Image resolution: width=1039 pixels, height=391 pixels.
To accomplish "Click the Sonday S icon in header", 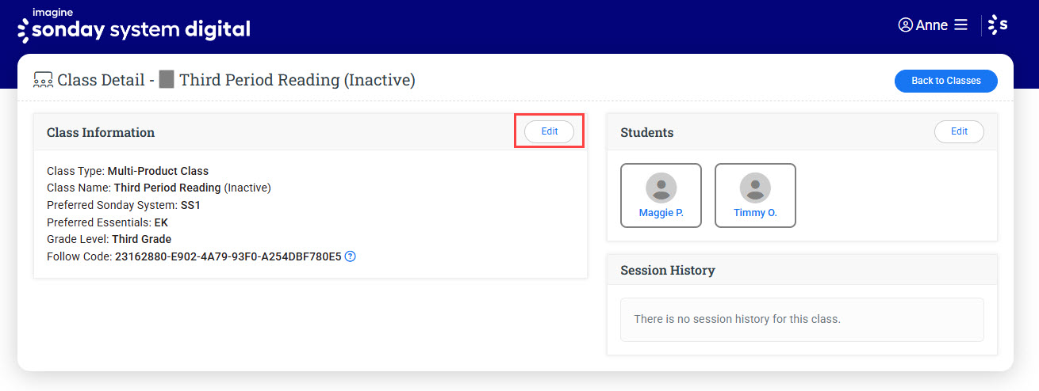I will coord(998,25).
